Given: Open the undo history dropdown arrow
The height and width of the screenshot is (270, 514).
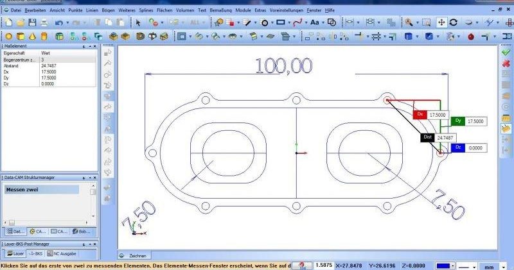Looking at the screenshot, I should [67, 22].
